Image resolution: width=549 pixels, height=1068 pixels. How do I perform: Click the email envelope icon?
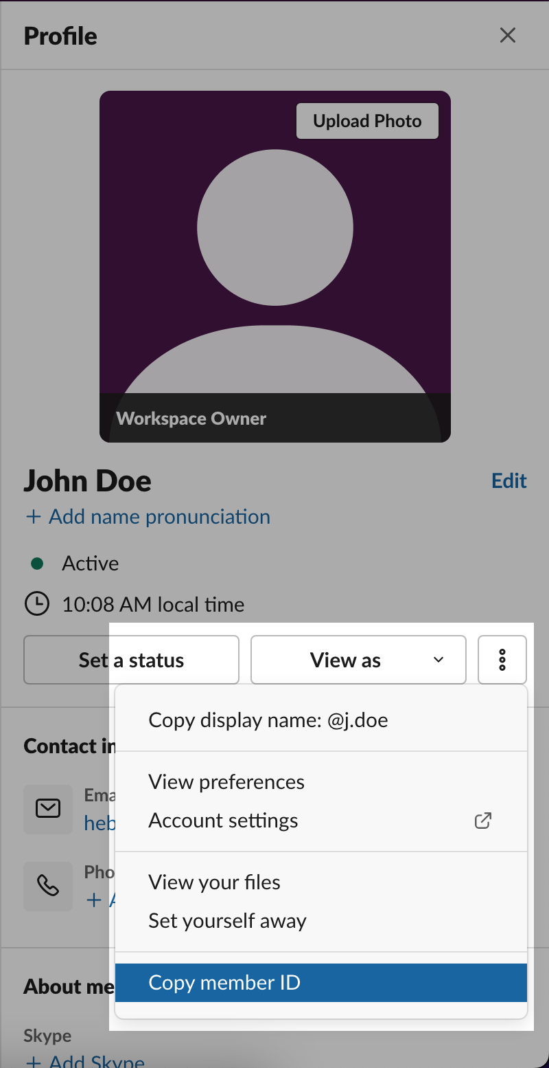48,809
